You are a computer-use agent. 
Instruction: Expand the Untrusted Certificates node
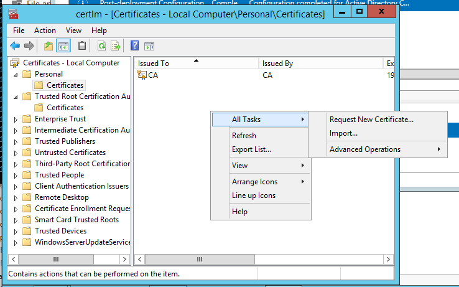coord(16,153)
